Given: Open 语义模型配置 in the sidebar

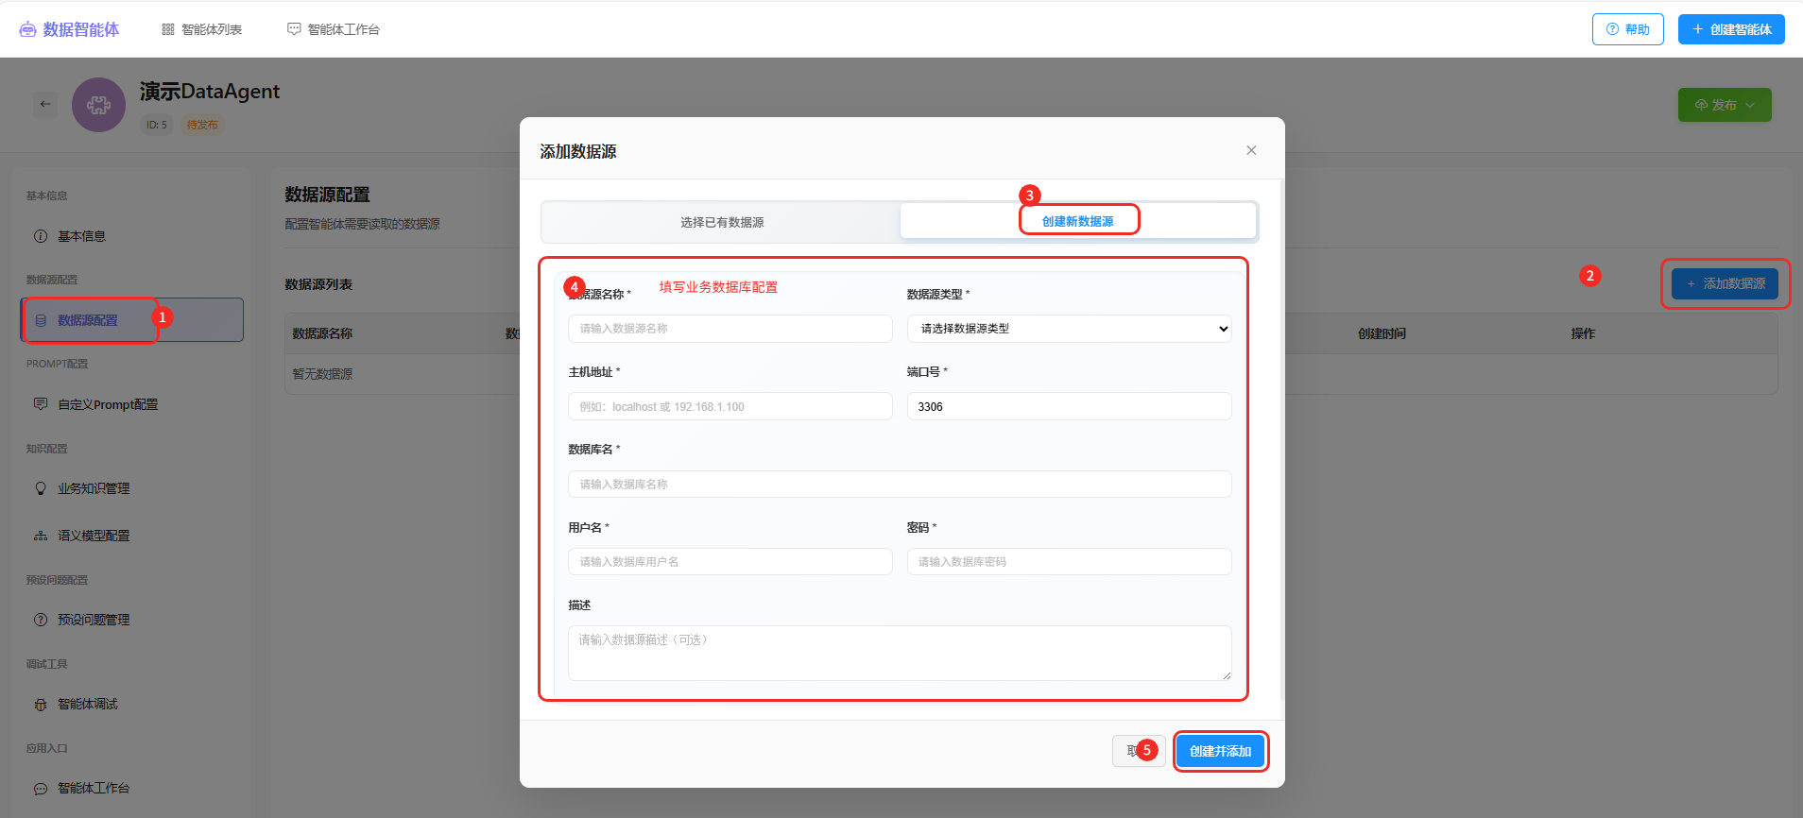Looking at the screenshot, I should coord(132,536).
